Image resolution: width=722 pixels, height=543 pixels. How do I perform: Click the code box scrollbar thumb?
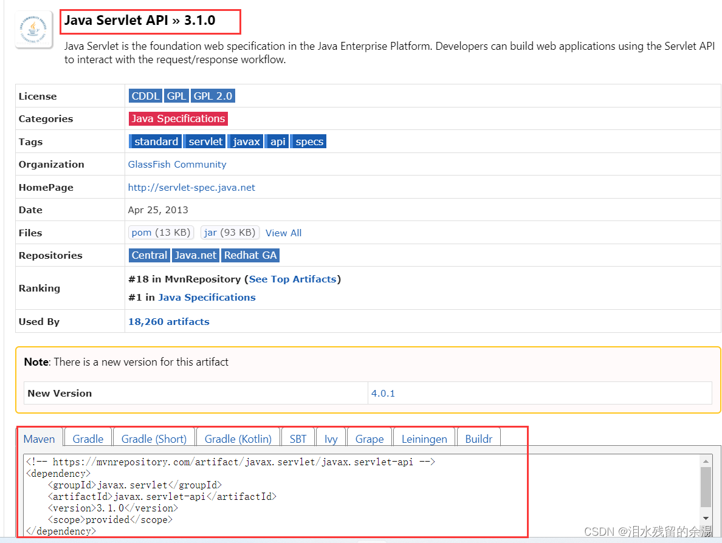[x=706, y=487]
